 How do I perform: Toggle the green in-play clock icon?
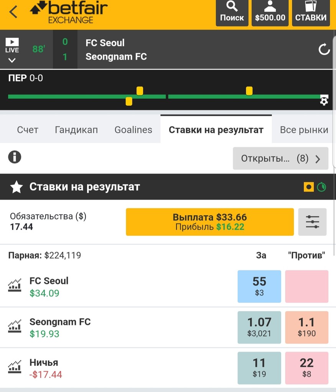tap(321, 187)
